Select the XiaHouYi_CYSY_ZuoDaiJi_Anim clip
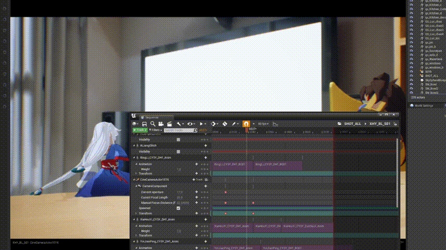 (307, 227)
